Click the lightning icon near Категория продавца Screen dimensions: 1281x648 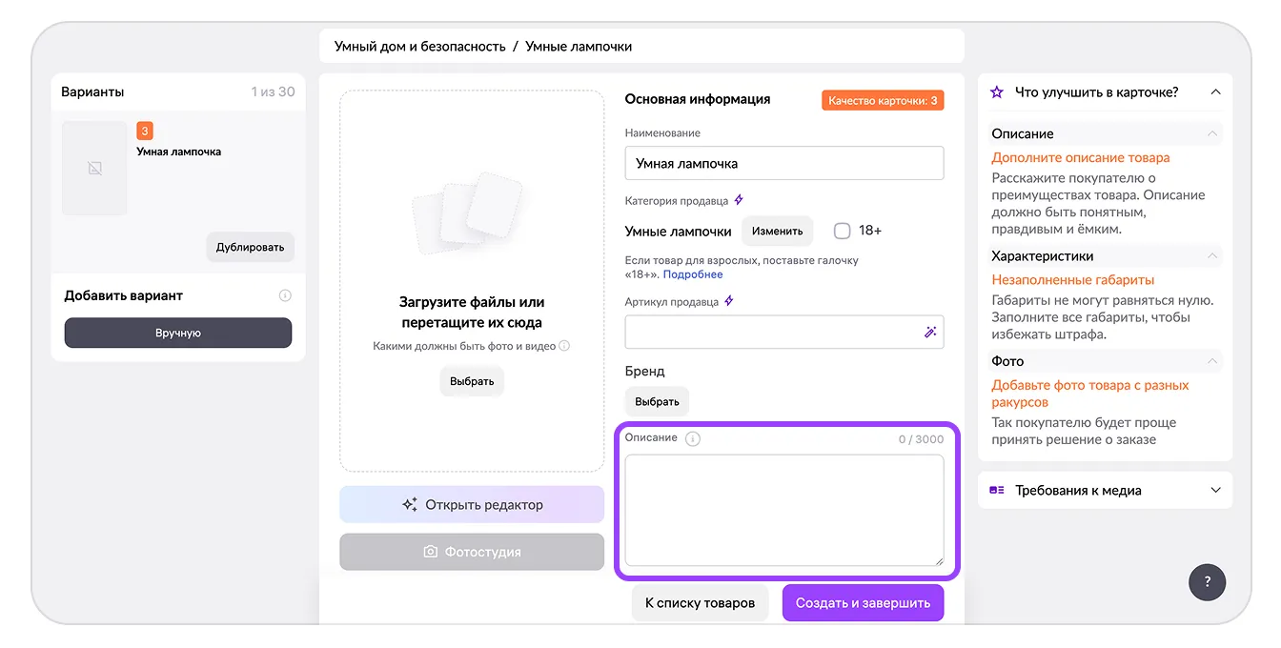point(739,201)
